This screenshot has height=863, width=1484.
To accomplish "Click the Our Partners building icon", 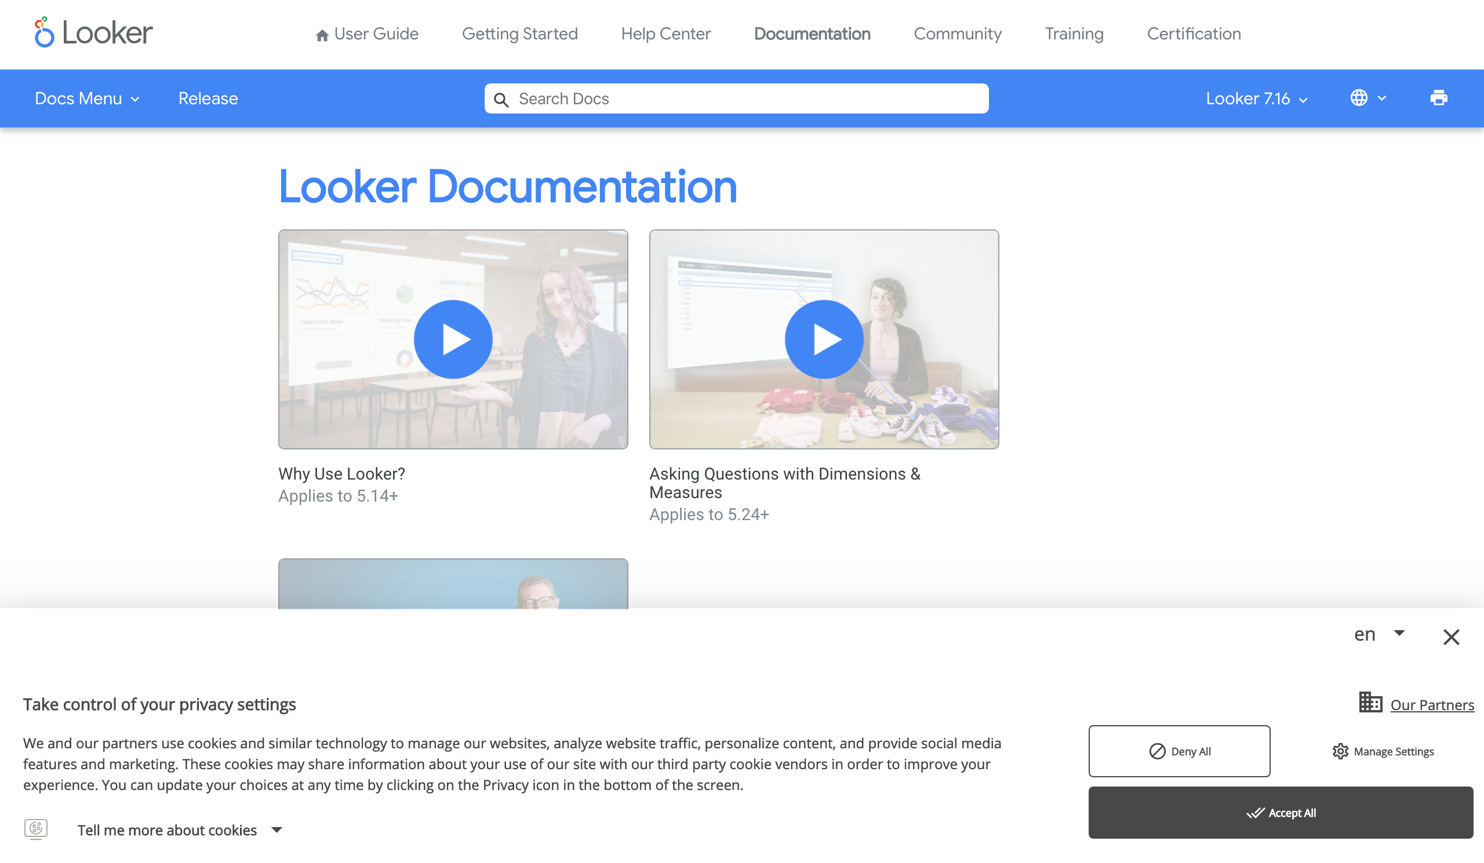I will coord(1370,702).
